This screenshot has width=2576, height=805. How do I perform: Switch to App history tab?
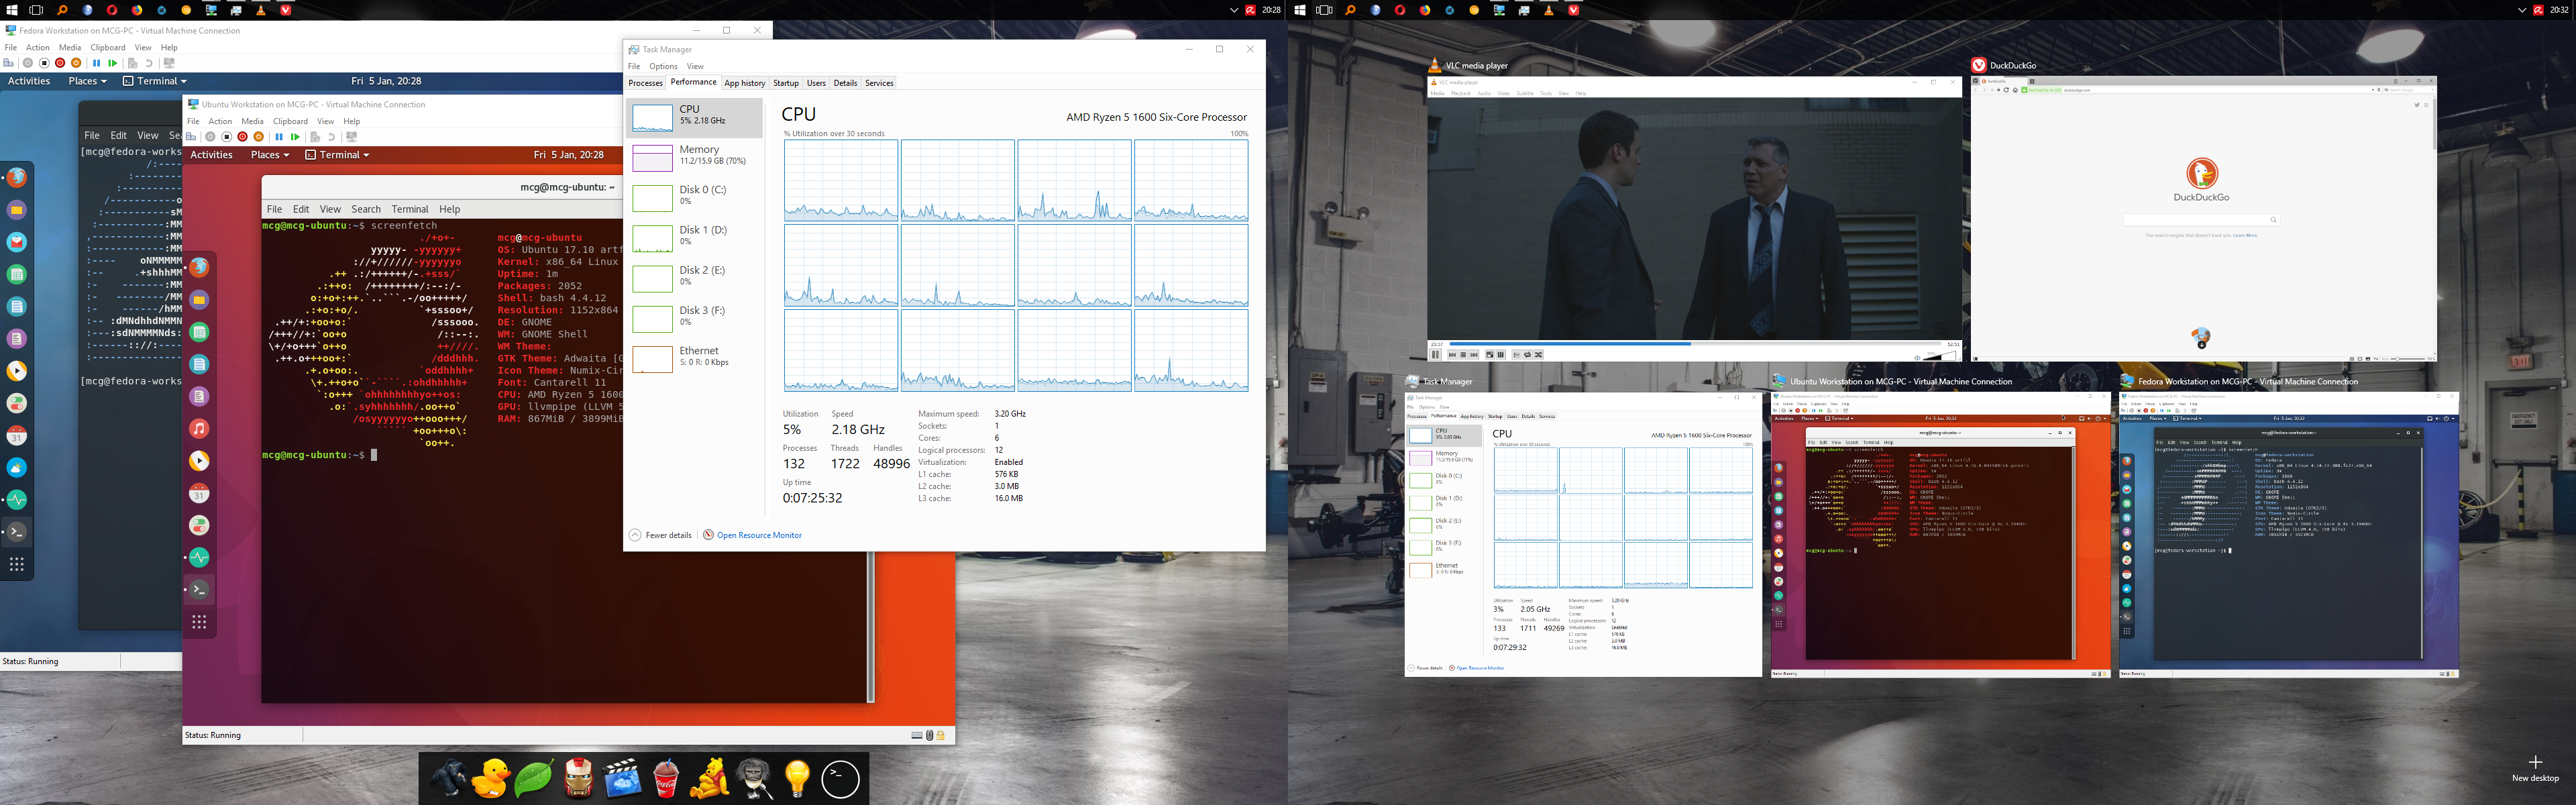[x=745, y=83]
